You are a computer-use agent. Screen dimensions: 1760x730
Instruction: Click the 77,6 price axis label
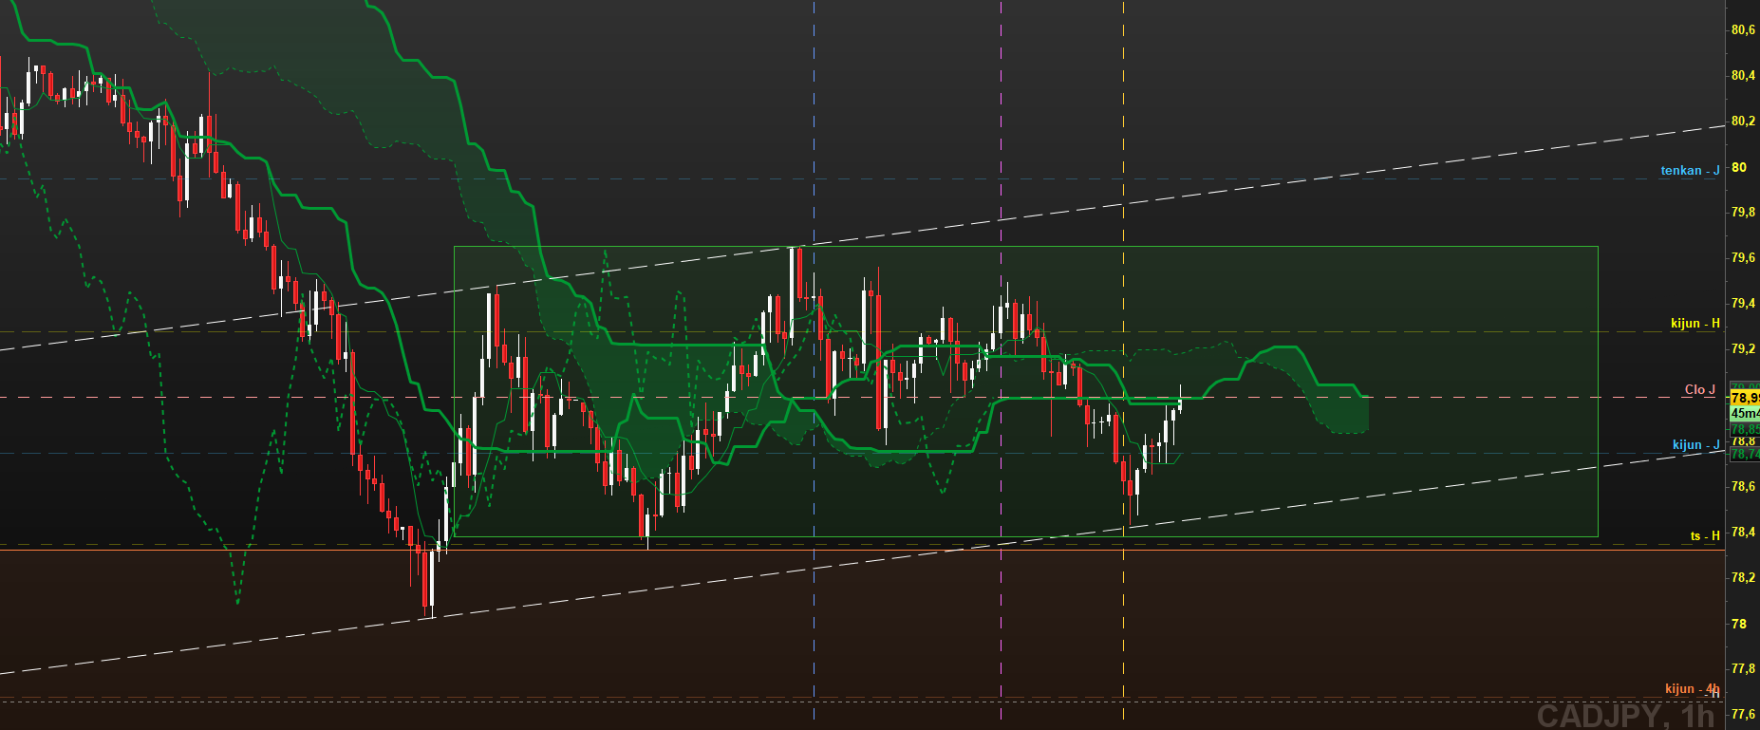click(1743, 715)
